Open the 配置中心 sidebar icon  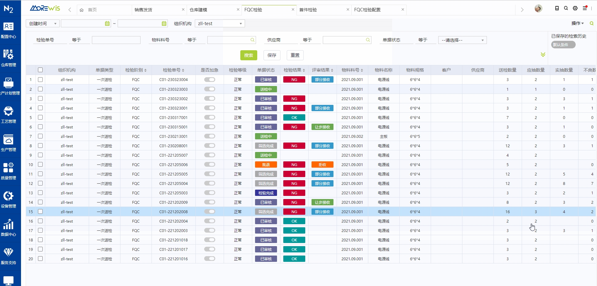pyautogui.click(x=8, y=27)
